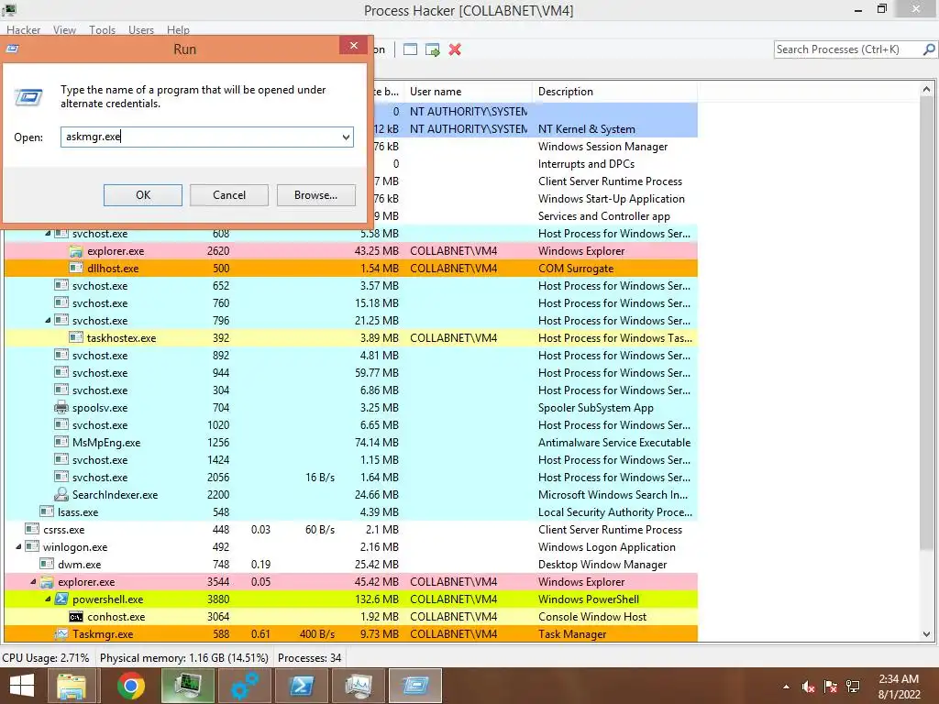Click the vertical scrollbar thumb
This screenshot has height=704, width=939.
pyautogui.click(x=926, y=324)
